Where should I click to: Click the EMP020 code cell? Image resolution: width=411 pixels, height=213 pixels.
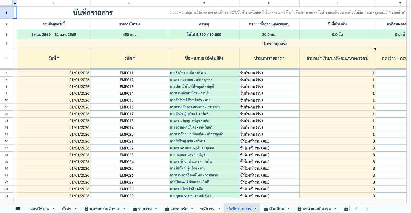pos(129,134)
